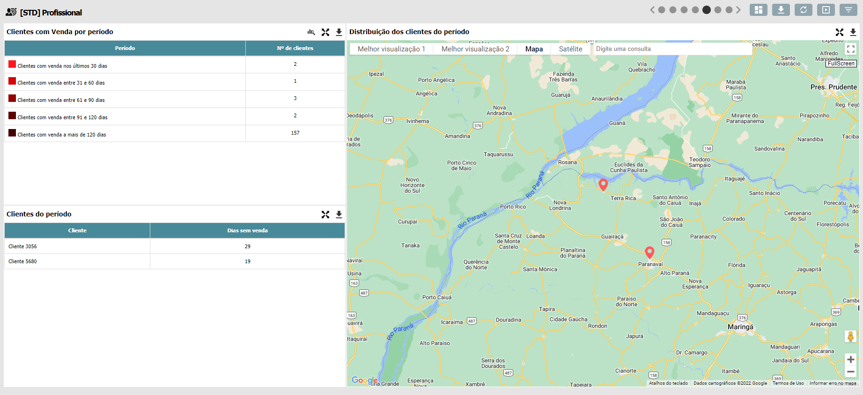Viewport: 863px width, 395px height.
Task: Jump to the first dashboard page dot
Action: tap(662, 10)
